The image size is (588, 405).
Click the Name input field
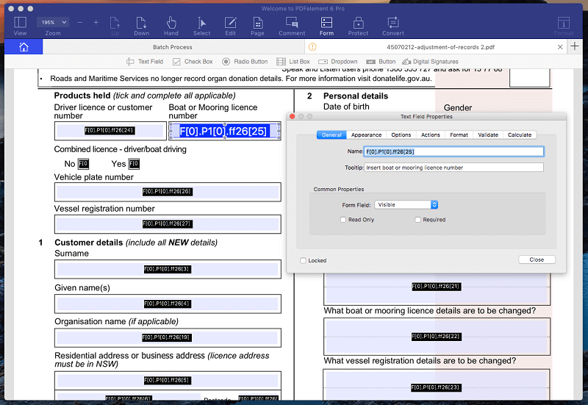point(453,151)
